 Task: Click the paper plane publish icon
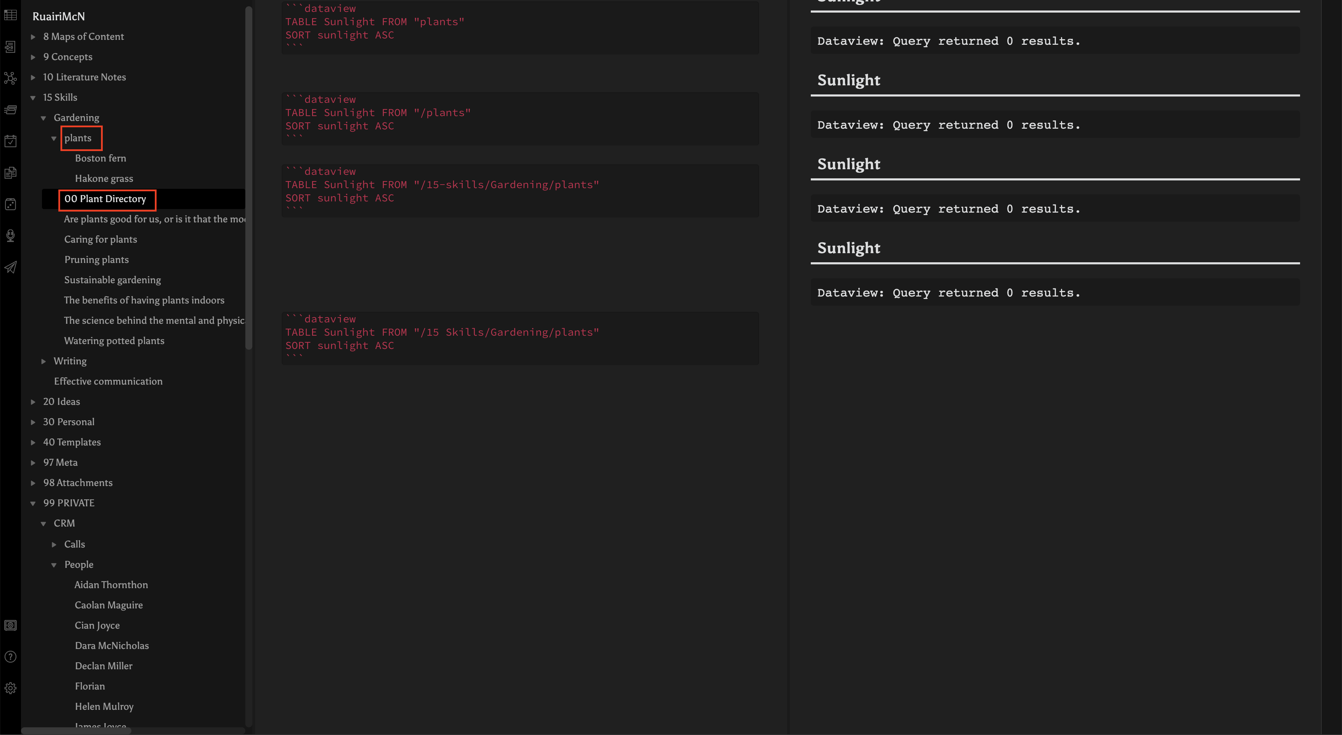click(x=10, y=267)
